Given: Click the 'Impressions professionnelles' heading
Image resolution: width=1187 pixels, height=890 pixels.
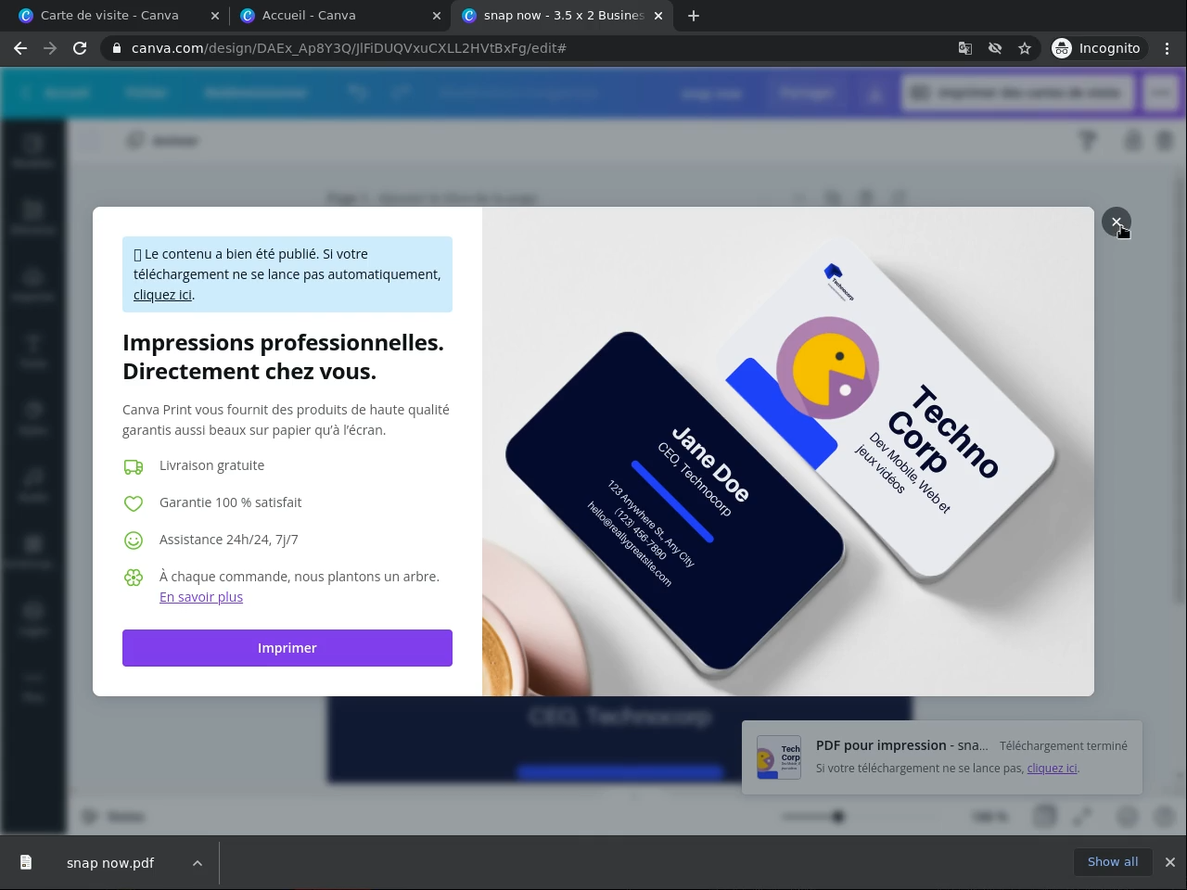Looking at the screenshot, I should point(283,357).
